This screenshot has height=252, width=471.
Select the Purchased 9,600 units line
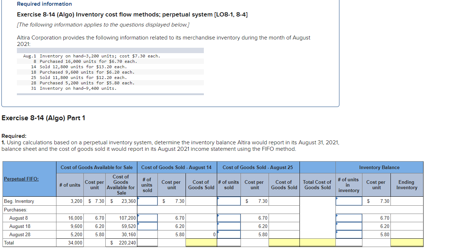pos(83,72)
